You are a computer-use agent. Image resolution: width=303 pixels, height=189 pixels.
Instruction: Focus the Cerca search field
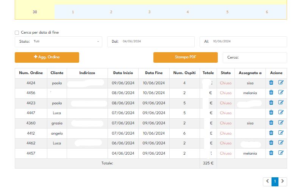point(255,57)
